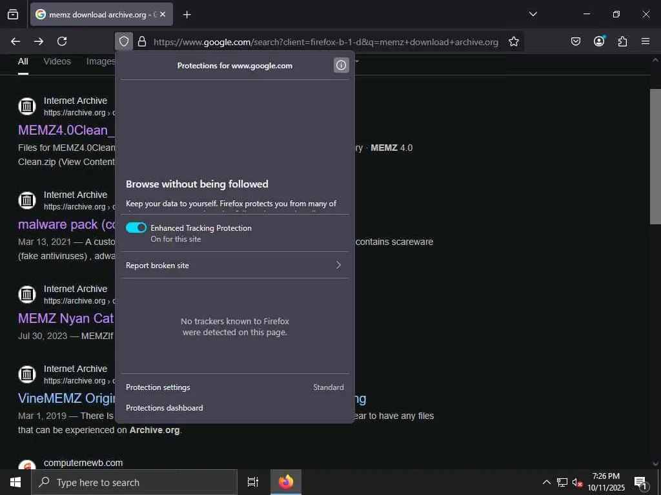Click the shield tracking protection icon
The image size is (661, 495).
123,41
